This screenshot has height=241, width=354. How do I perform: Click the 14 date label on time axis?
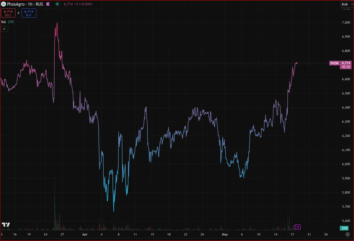[x=276, y=234]
